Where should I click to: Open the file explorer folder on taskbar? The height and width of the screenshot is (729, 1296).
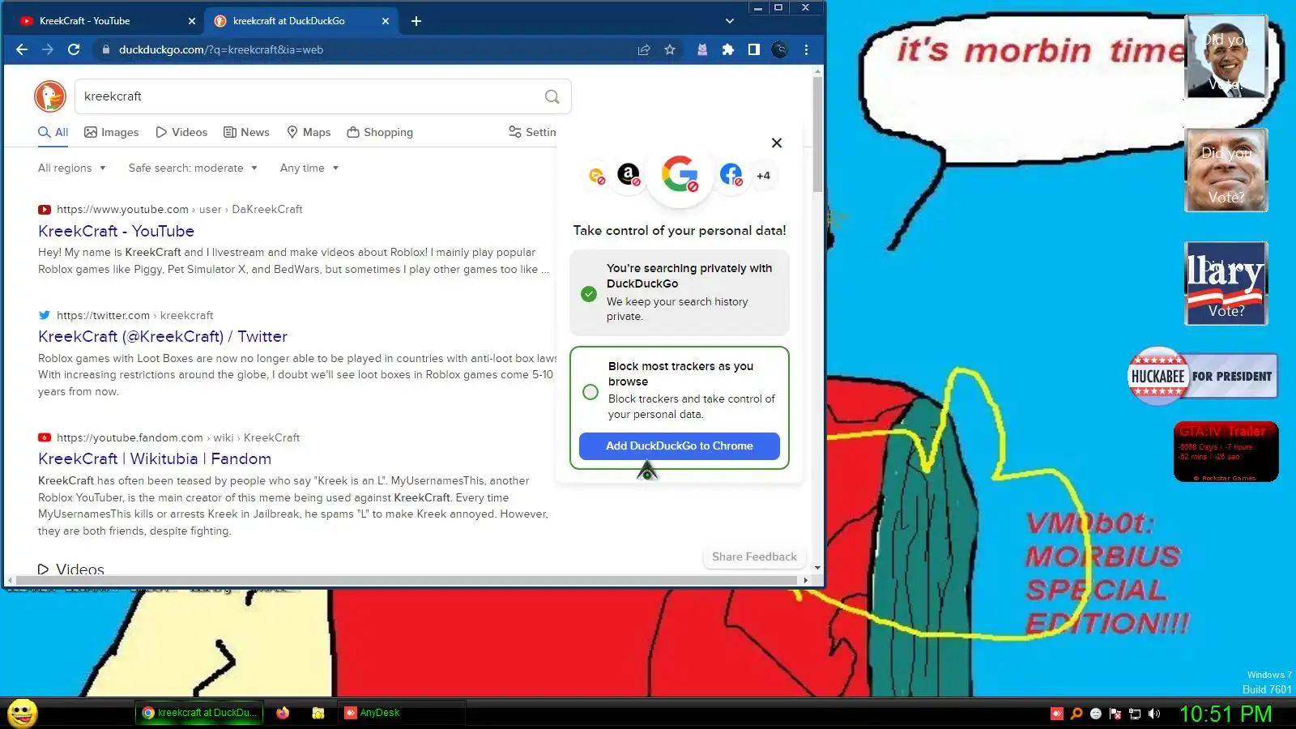(x=318, y=713)
